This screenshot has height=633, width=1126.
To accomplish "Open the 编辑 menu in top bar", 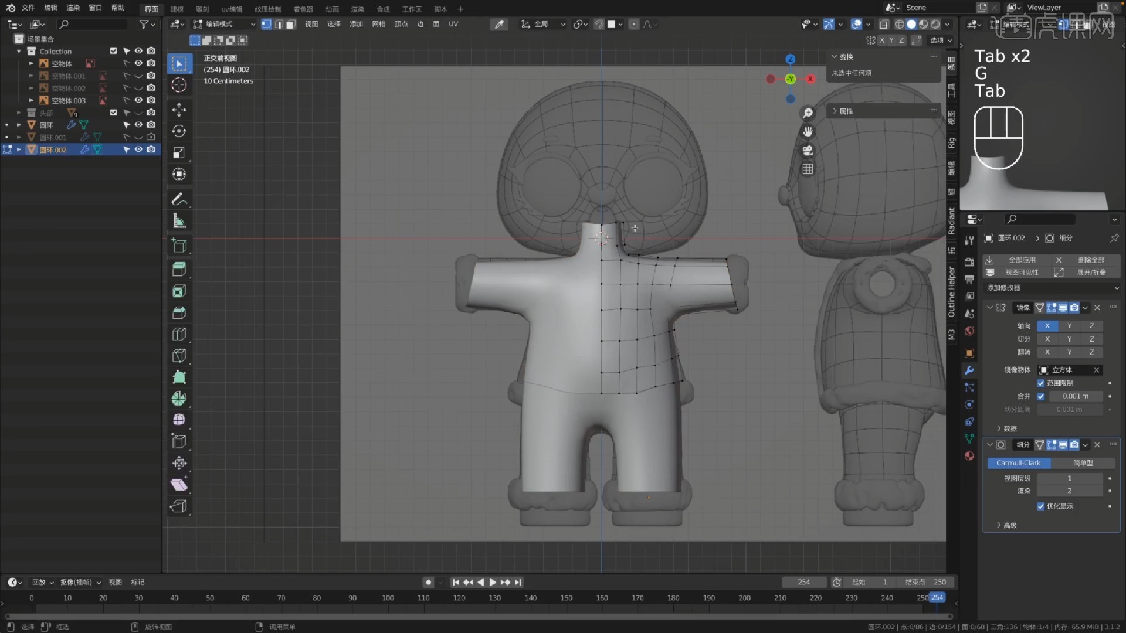I will pos(51,8).
